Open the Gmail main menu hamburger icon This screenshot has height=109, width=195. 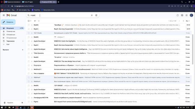point(4,15)
